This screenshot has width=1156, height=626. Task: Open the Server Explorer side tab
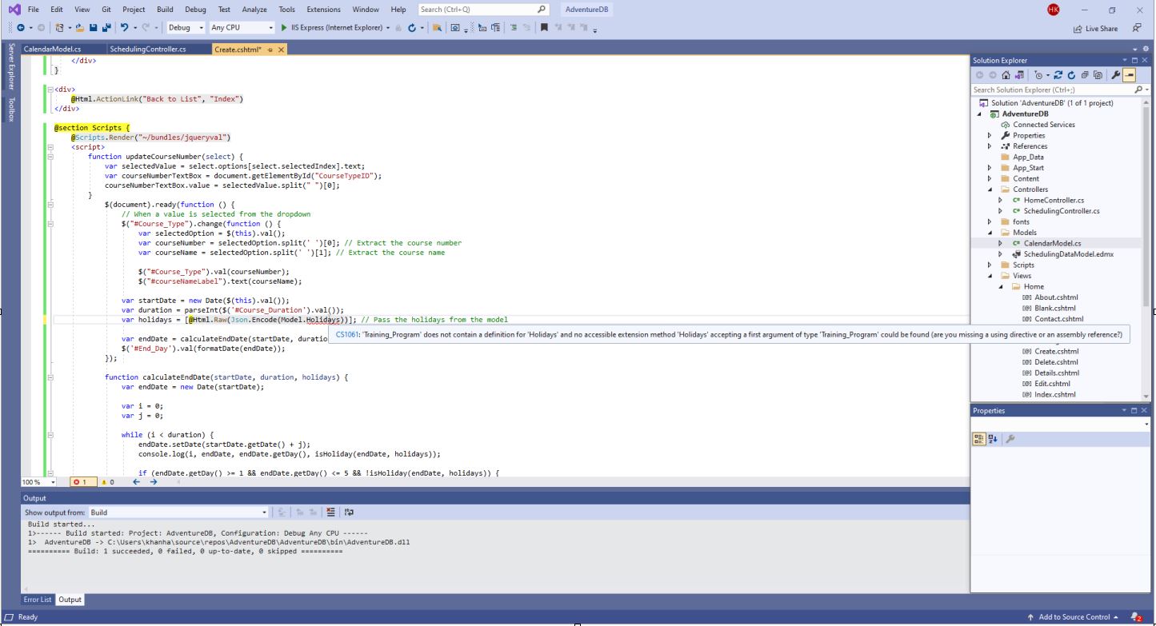[x=12, y=68]
